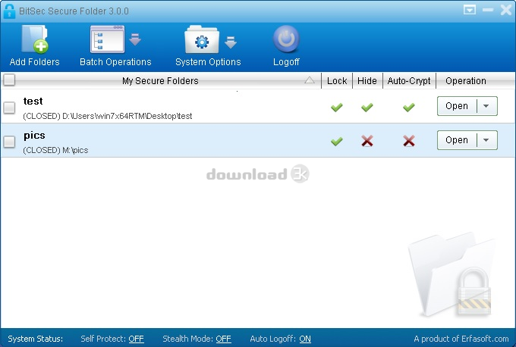Toggle the select-all checkbox in header
This screenshot has width=516, height=347.
click(x=10, y=80)
